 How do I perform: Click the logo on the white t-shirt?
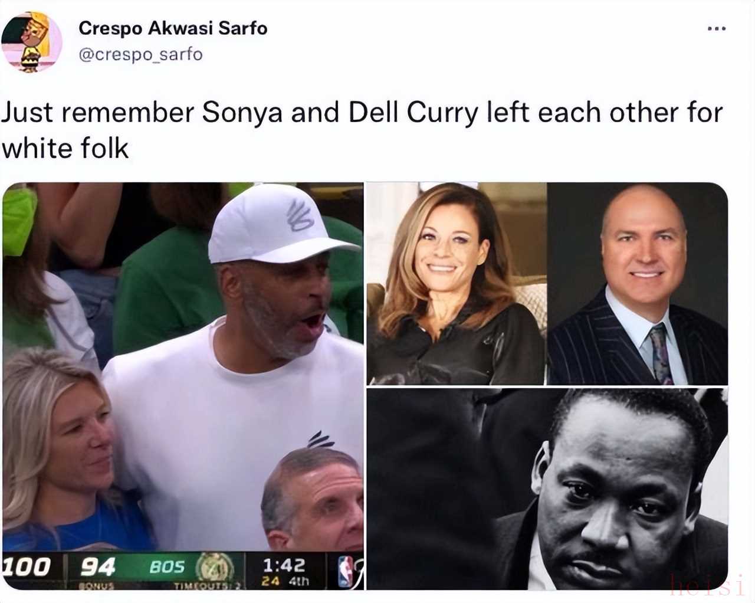[321, 440]
